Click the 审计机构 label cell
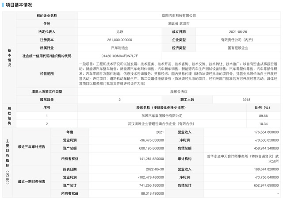283x200 pixels. coord(184,158)
